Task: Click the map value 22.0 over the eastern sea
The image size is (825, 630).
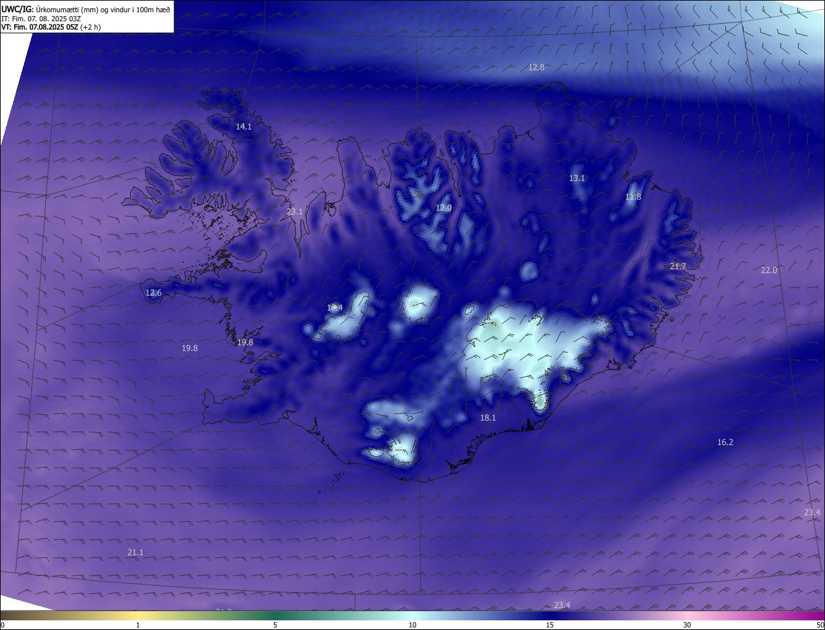Action: tap(769, 271)
